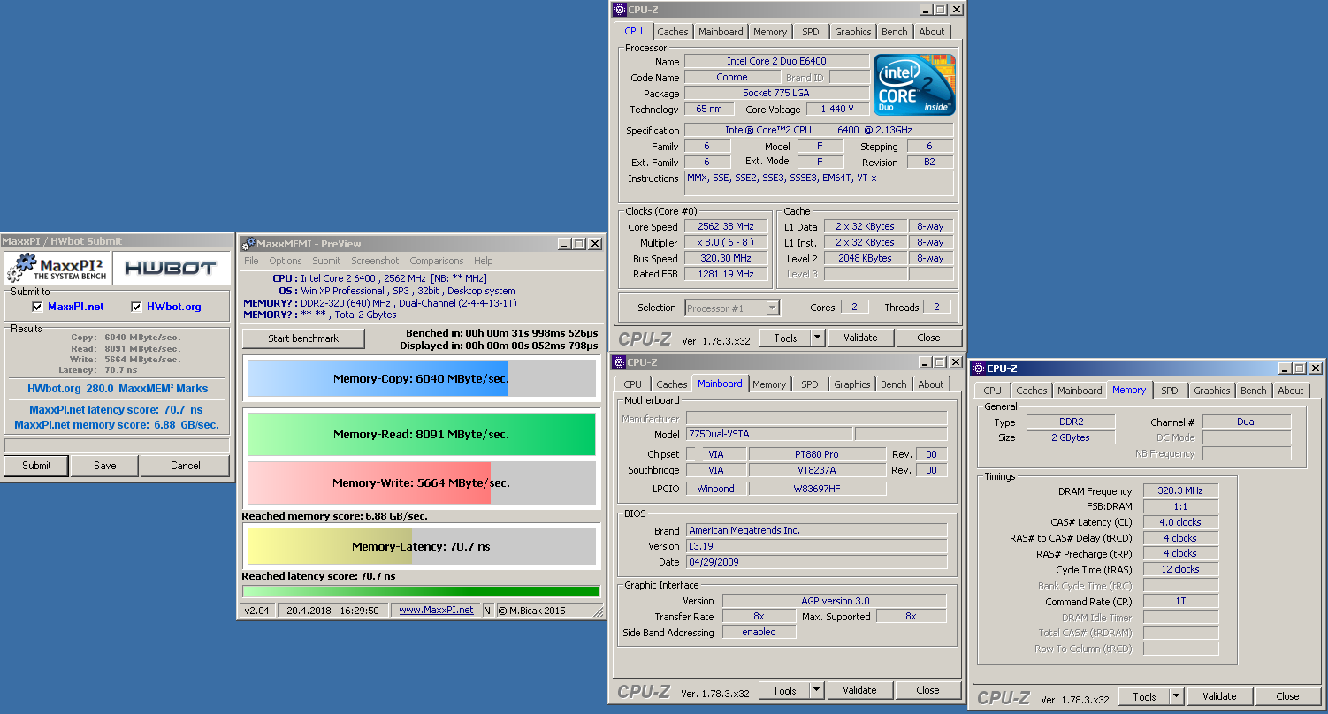This screenshot has width=1328, height=714.
Task: Click CPU-Z icon in Memory window title
Action: (978, 368)
